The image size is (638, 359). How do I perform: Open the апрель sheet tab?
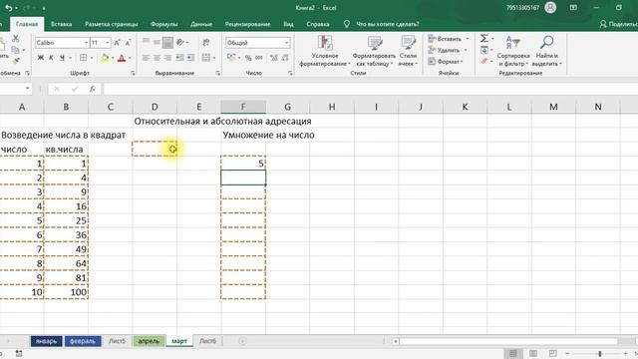149,341
